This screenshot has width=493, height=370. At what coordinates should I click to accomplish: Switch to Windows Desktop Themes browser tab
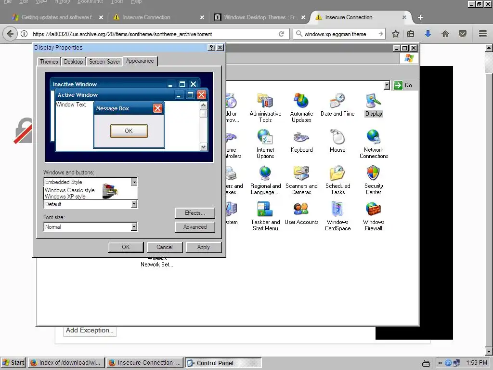point(259,17)
